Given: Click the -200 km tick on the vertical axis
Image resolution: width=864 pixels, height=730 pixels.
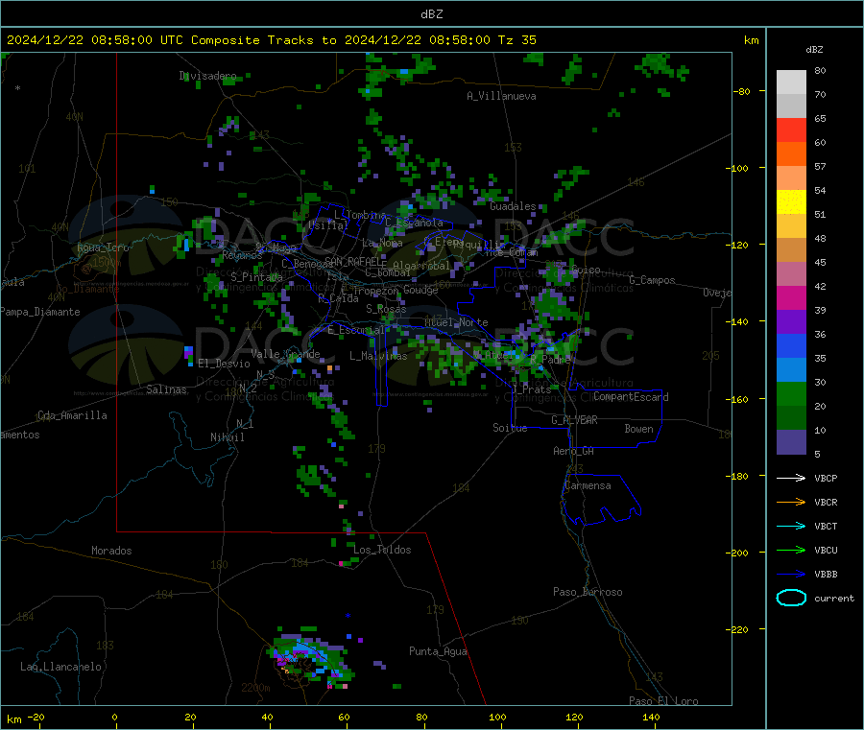Looking at the screenshot, I should click(739, 553).
